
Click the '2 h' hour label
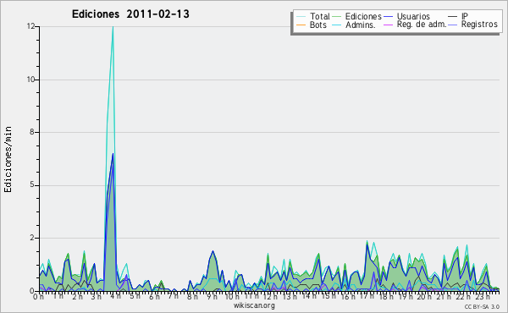tap(77, 297)
